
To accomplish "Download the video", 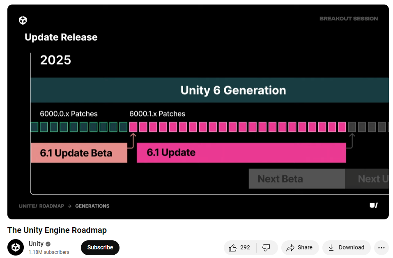I will click(x=346, y=247).
